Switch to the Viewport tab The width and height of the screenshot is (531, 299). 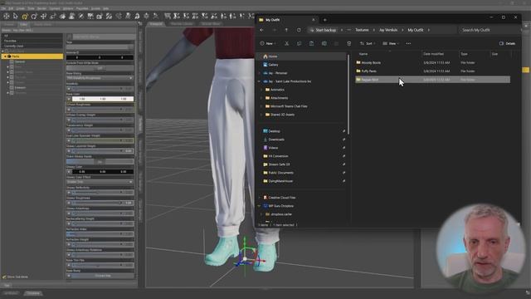click(x=156, y=24)
